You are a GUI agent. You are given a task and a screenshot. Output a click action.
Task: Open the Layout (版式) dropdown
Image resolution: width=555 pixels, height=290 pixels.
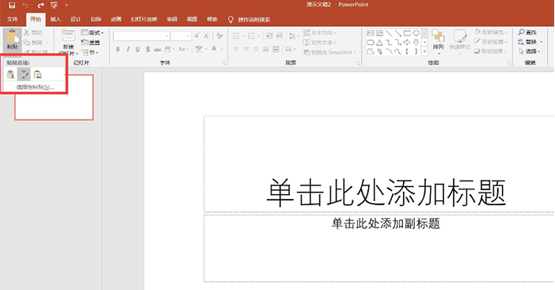[93, 32]
